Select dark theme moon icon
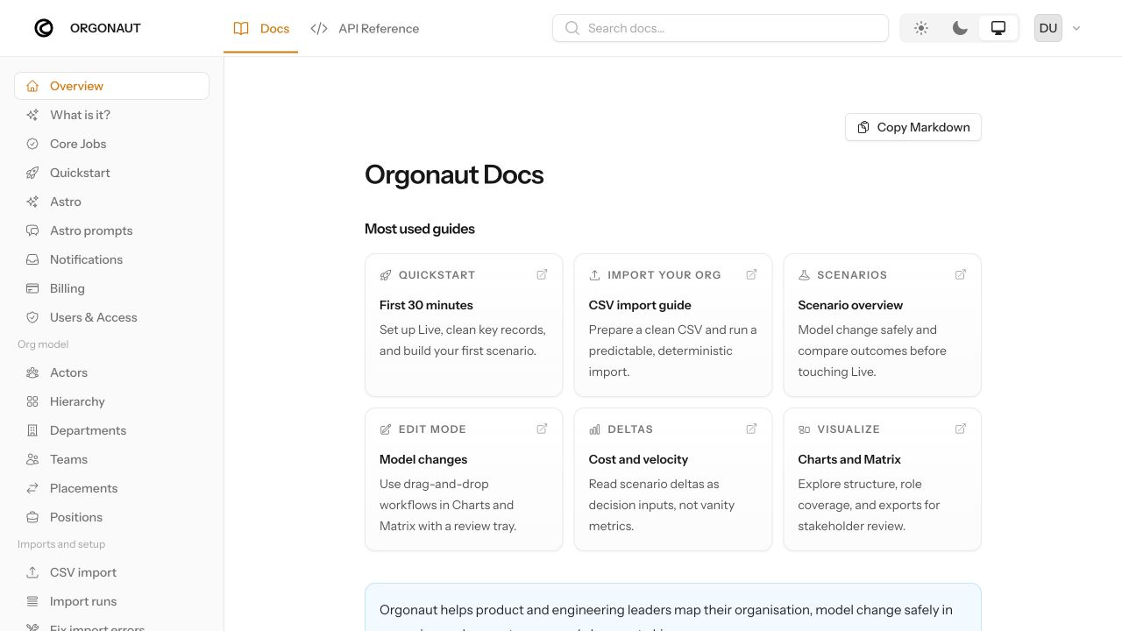This screenshot has width=1122, height=631. point(960,28)
